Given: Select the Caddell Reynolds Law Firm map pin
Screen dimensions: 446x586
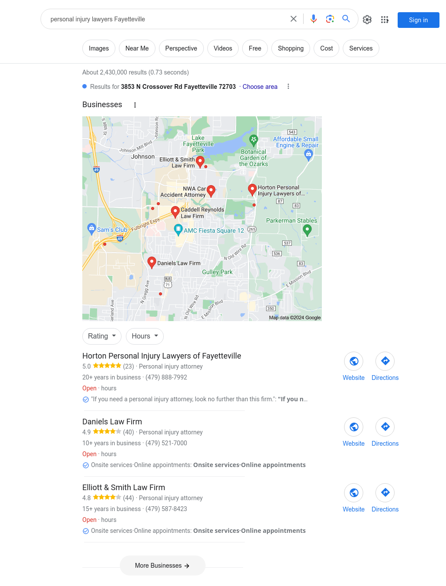Looking at the screenshot, I should [175, 212].
